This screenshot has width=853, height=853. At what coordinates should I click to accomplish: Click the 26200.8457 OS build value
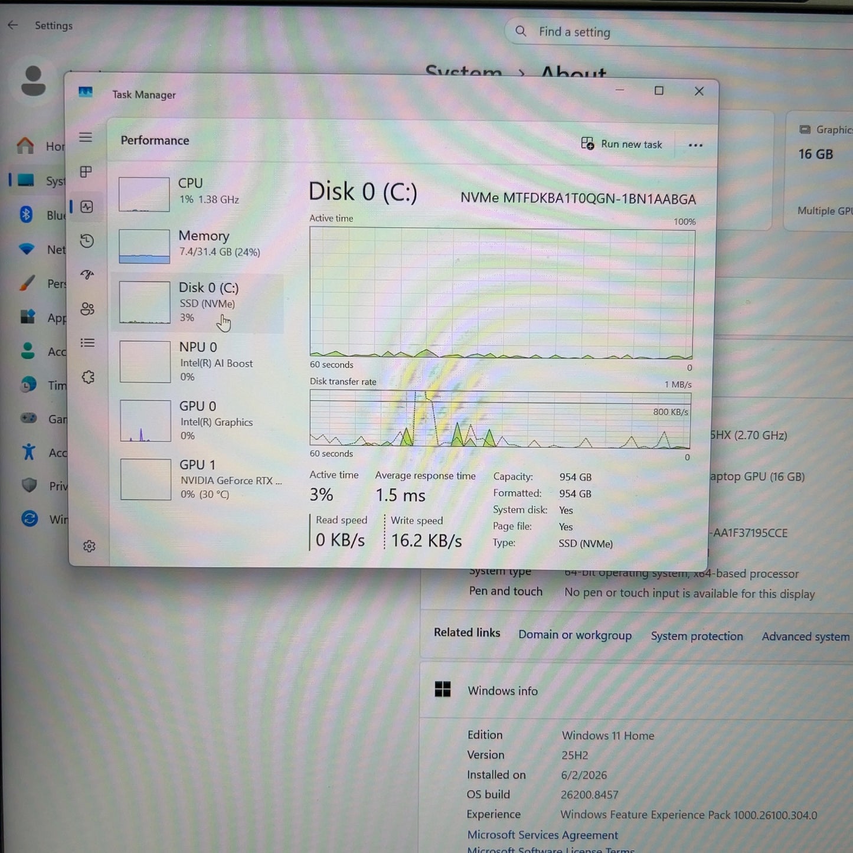590,795
